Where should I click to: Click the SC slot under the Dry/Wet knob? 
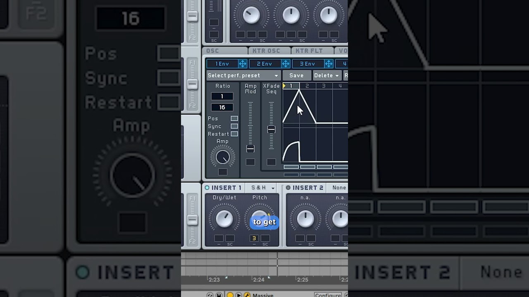(230, 238)
